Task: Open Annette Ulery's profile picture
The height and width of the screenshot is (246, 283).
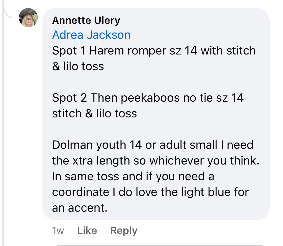Action: (x=28, y=17)
